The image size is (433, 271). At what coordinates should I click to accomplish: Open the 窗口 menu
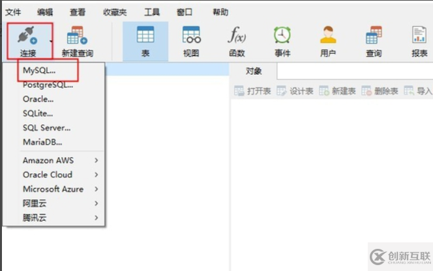tap(184, 12)
